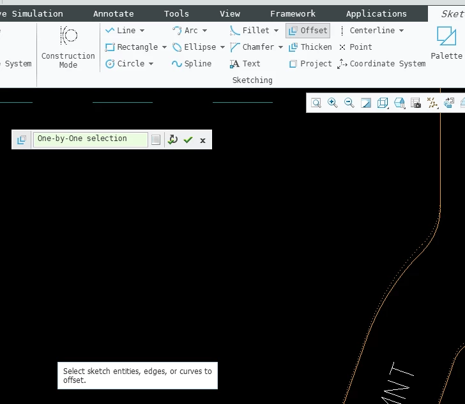The height and width of the screenshot is (404, 465).
Task: Click the Repaint icon in graphics toolbar
Action: click(x=365, y=103)
